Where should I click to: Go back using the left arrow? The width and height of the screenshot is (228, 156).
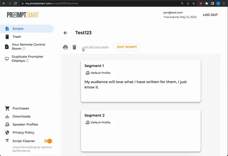(x=65, y=33)
